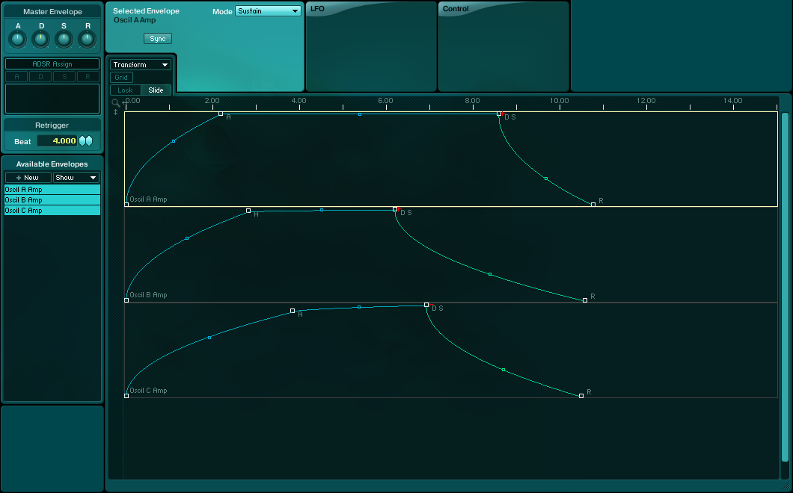Screen dimensions: 793x493
Task: Click the attack curve slope handle of Oscil C Amp
Action: coord(209,338)
